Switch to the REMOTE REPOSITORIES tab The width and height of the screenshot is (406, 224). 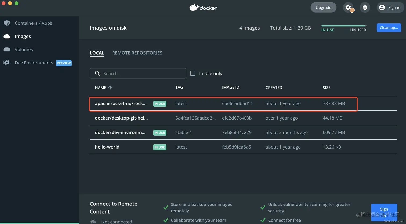pos(137,53)
